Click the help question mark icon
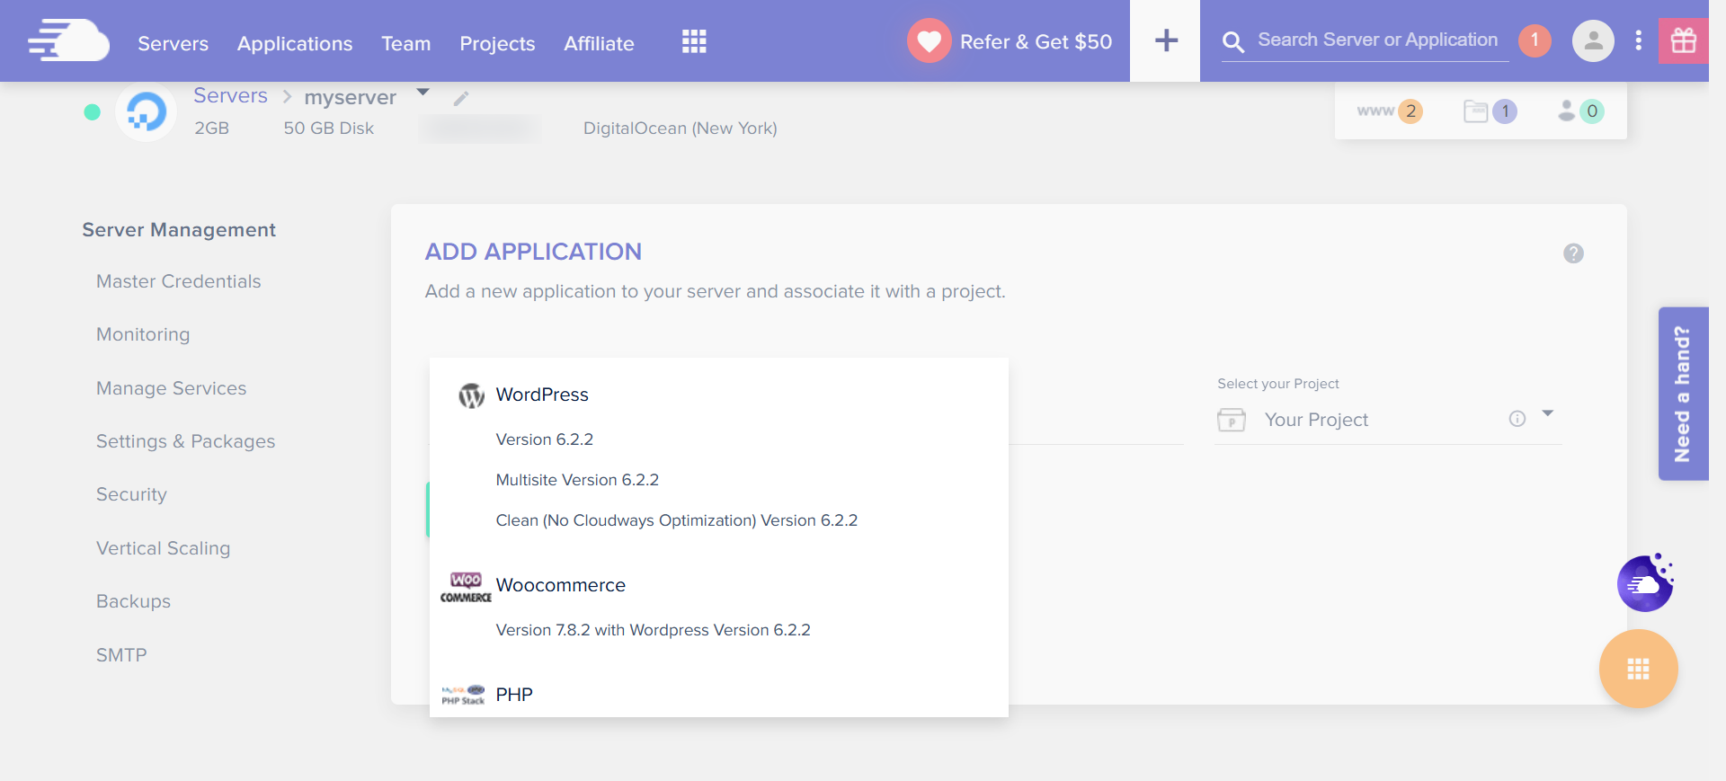Screen dimensions: 1726x781 click(1573, 253)
